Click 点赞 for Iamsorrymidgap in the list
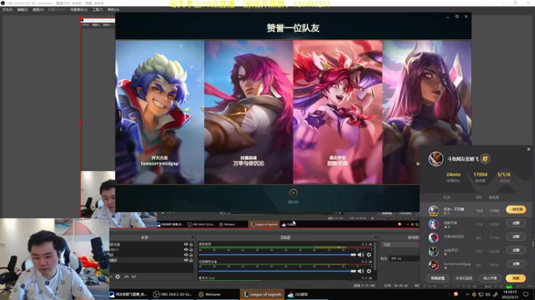 [x=516, y=264]
